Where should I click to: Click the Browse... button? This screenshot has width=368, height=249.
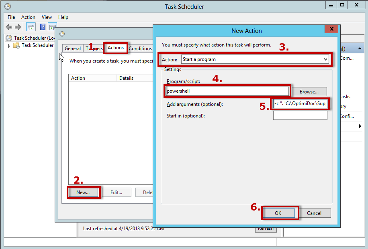click(309, 92)
